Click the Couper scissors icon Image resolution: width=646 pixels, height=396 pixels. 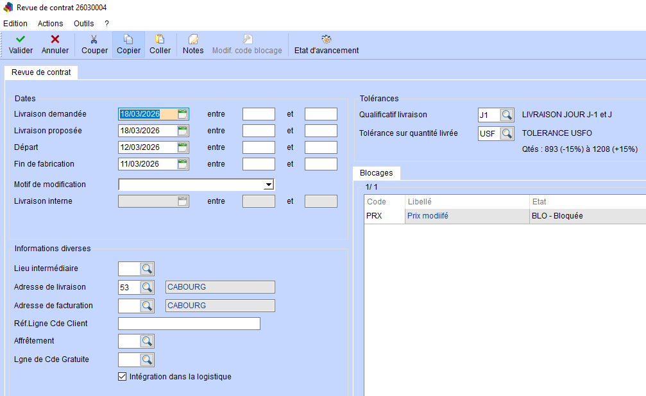click(94, 40)
